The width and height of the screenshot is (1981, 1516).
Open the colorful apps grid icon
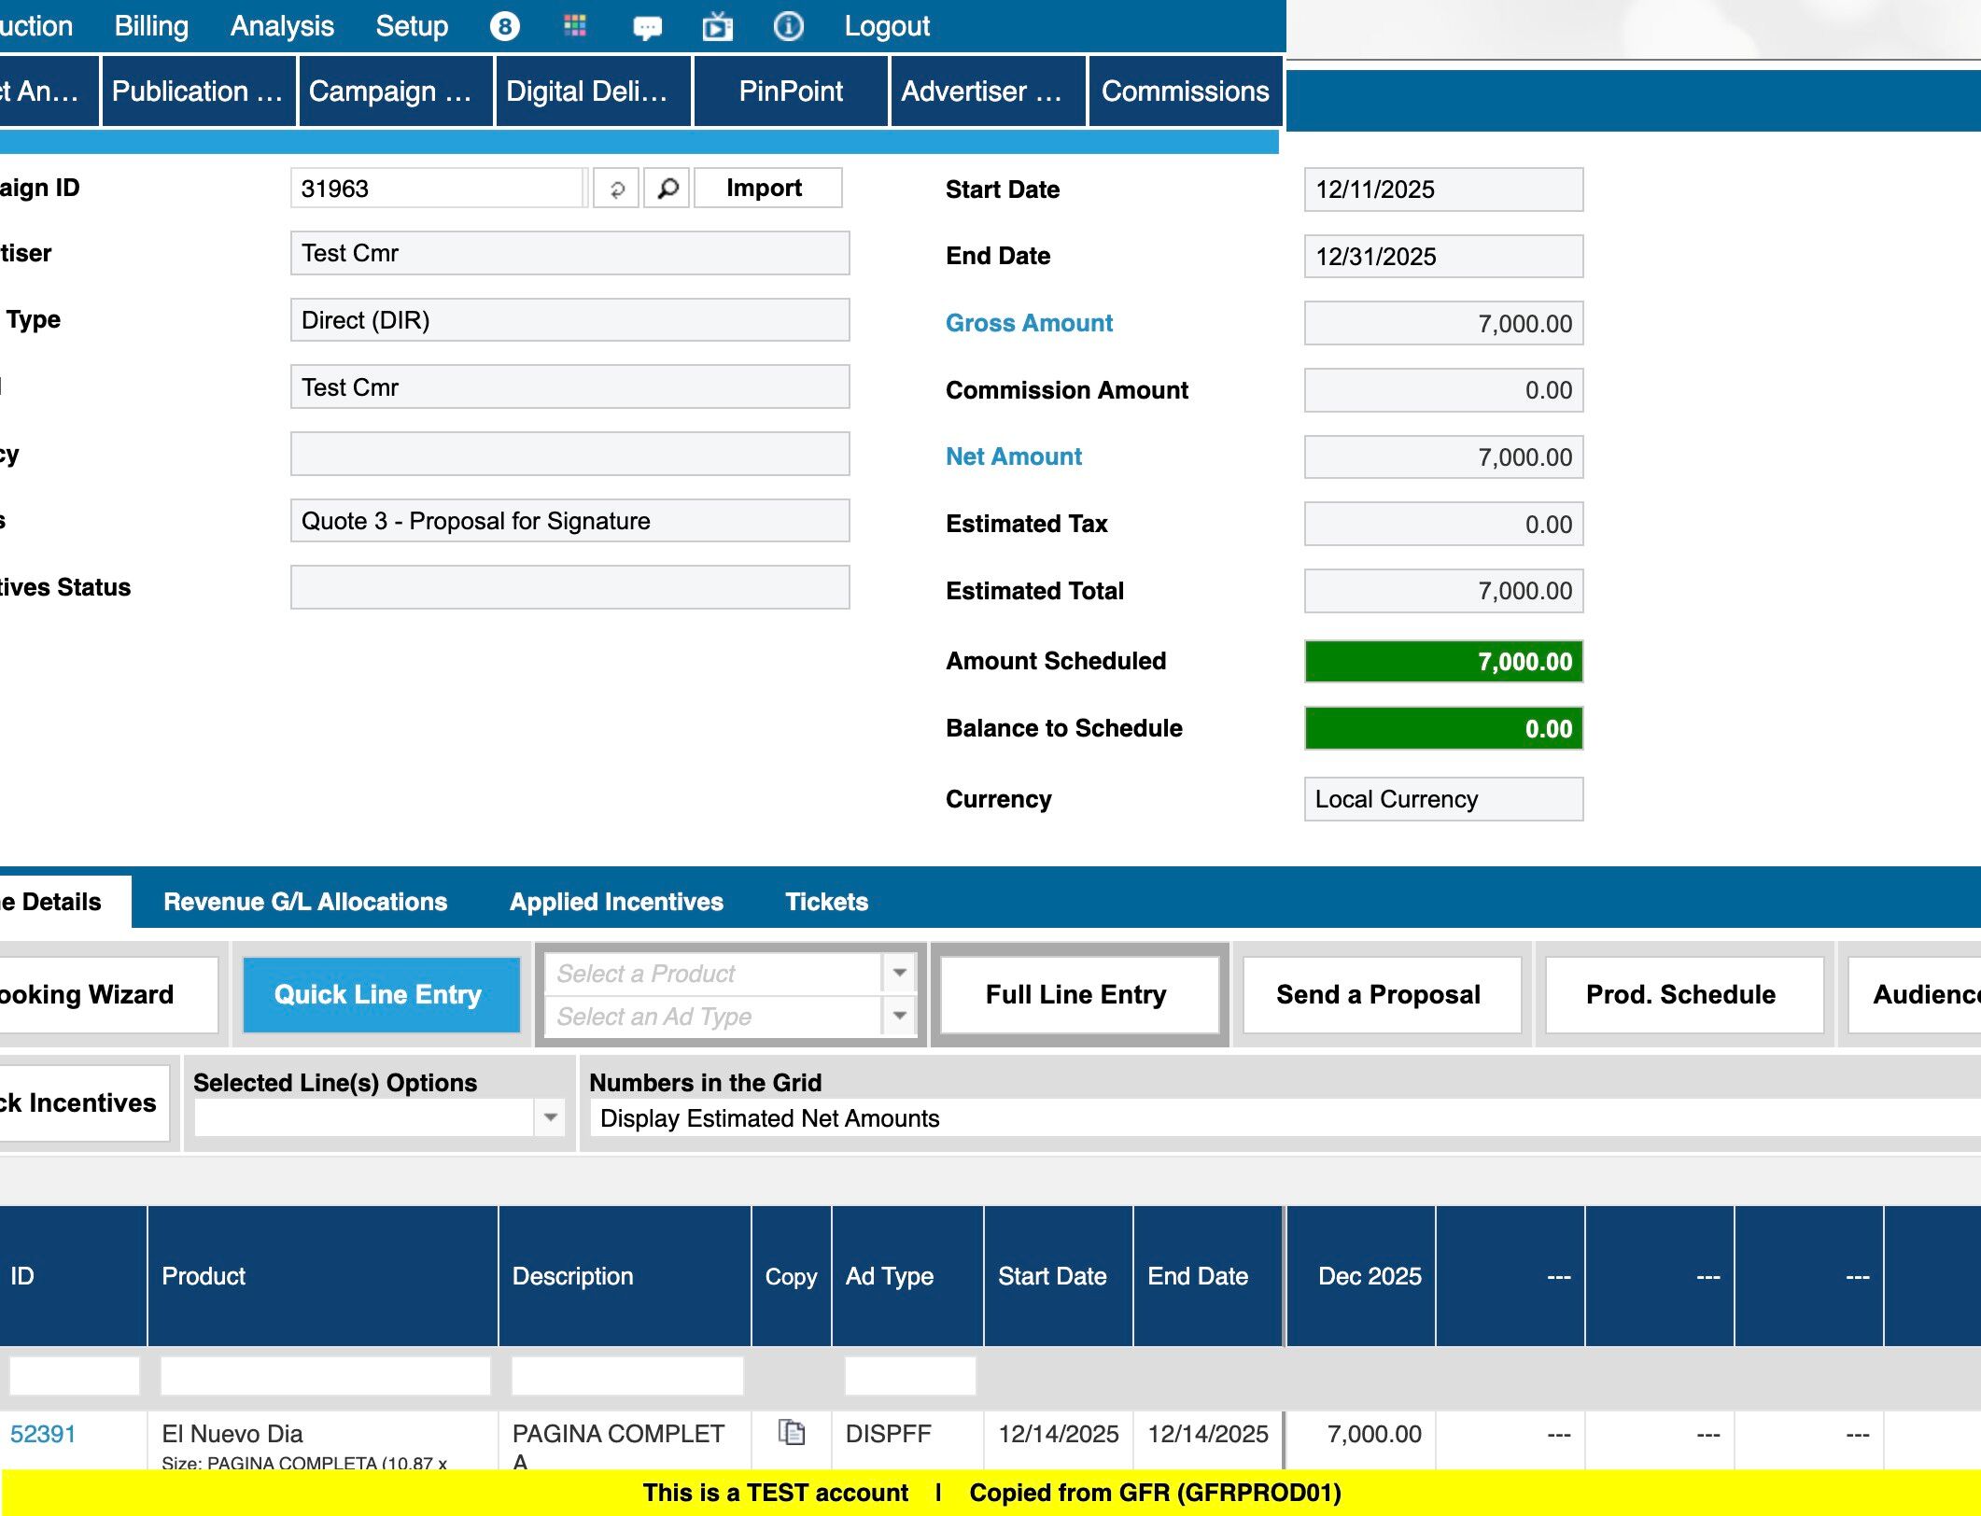575,26
